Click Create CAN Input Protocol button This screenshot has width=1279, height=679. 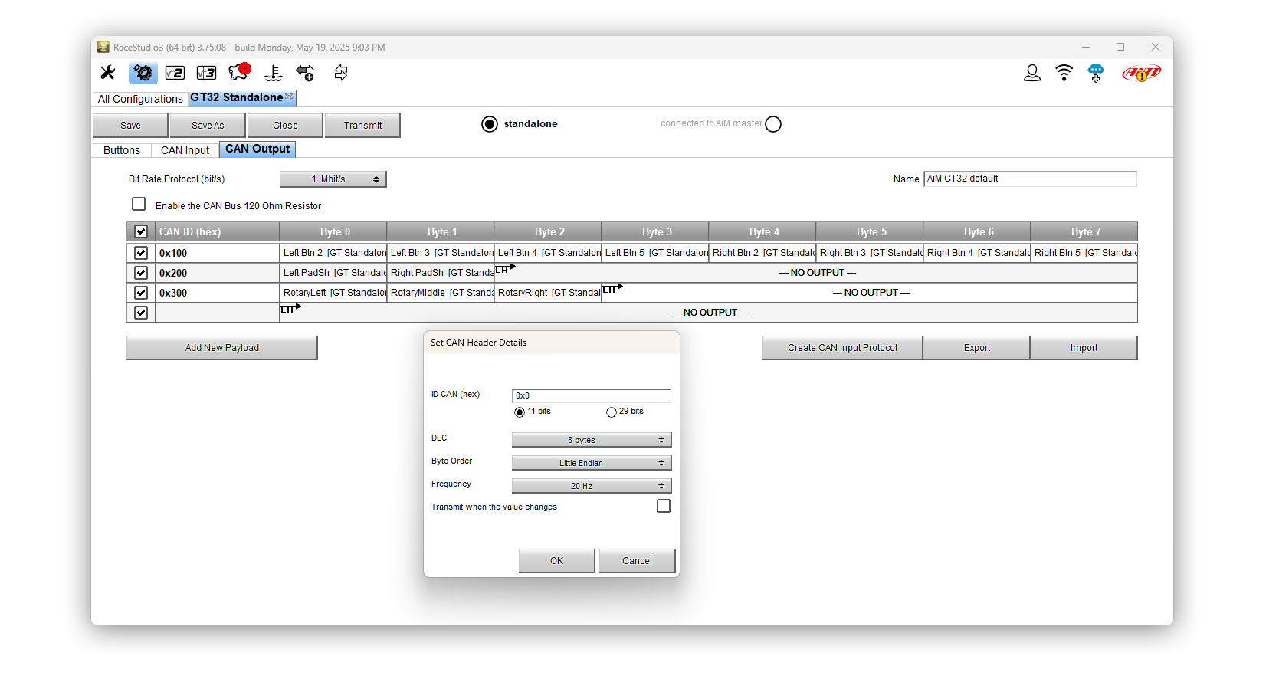coord(842,348)
